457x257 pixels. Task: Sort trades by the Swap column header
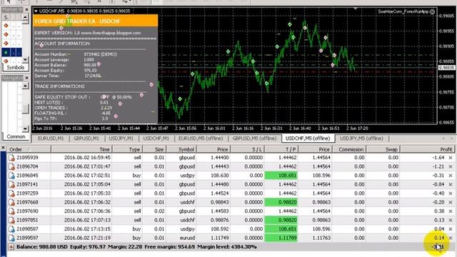(x=383, y=149)
